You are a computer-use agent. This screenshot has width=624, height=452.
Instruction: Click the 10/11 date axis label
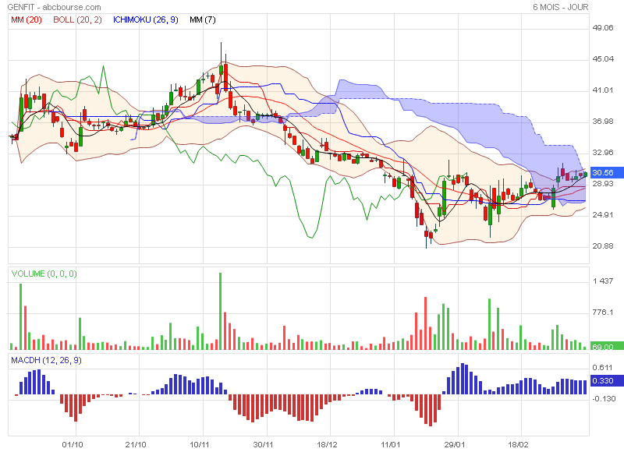tap(200, 444)
